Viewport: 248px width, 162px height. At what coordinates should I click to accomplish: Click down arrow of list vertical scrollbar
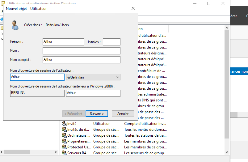[x=227, y=152]
